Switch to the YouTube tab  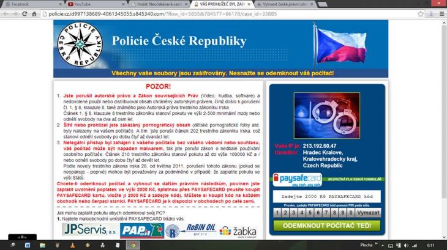point(96,4)
